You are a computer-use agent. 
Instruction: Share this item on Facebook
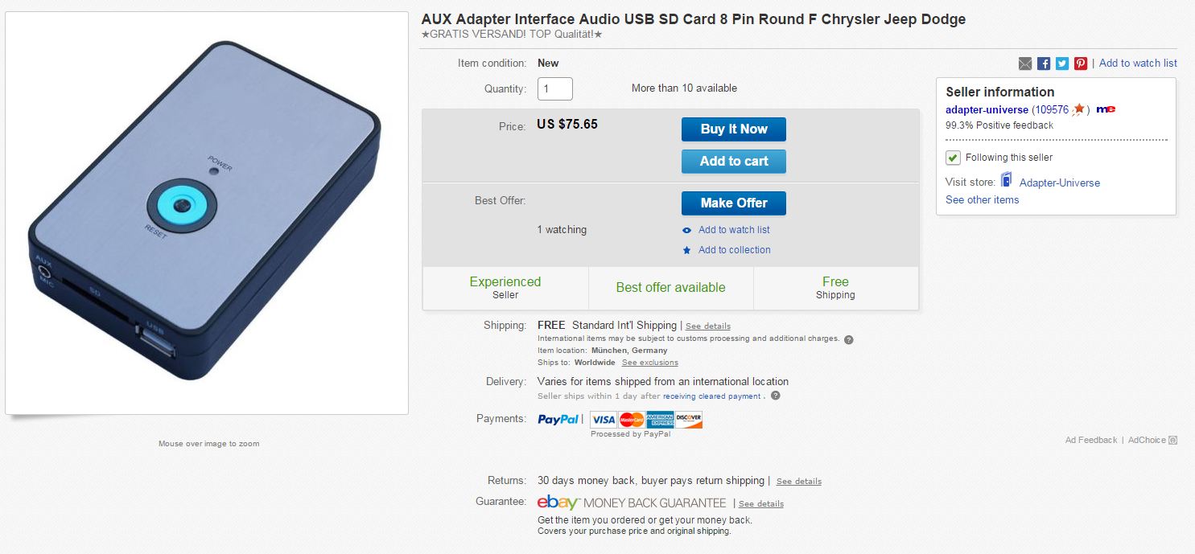point(1044,64)
